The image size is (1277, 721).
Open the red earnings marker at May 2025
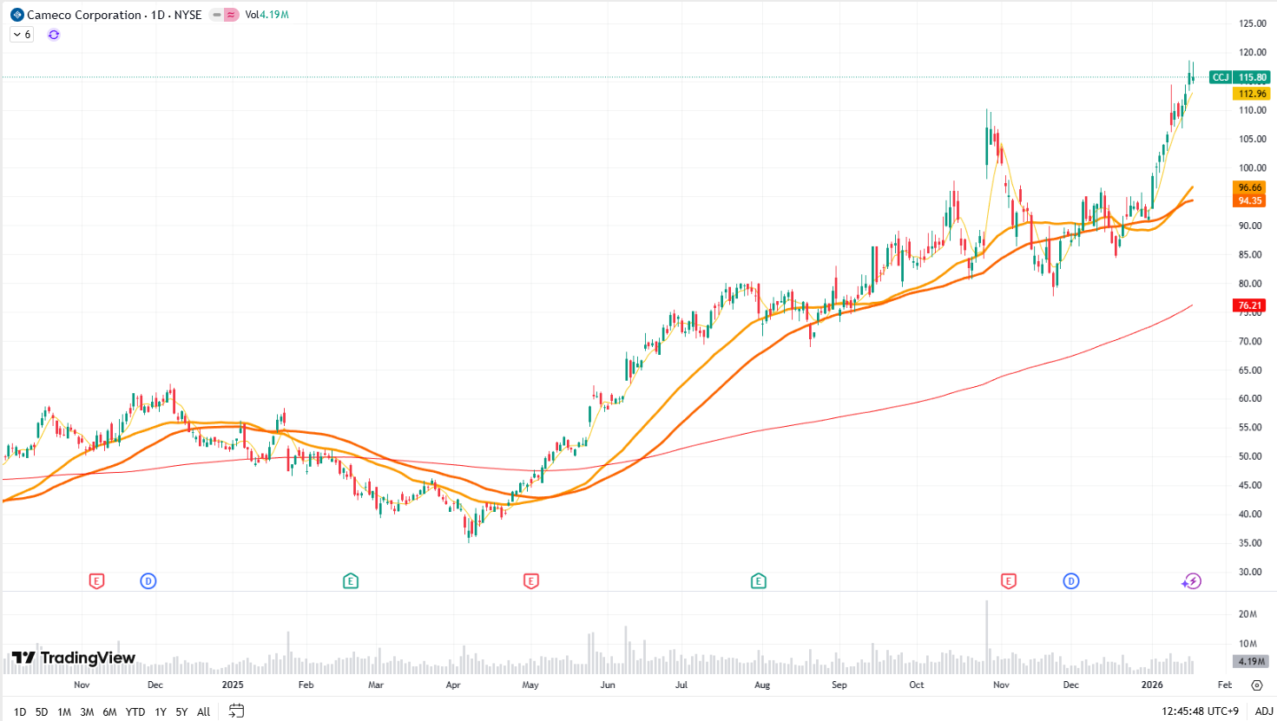click(531, 581)
